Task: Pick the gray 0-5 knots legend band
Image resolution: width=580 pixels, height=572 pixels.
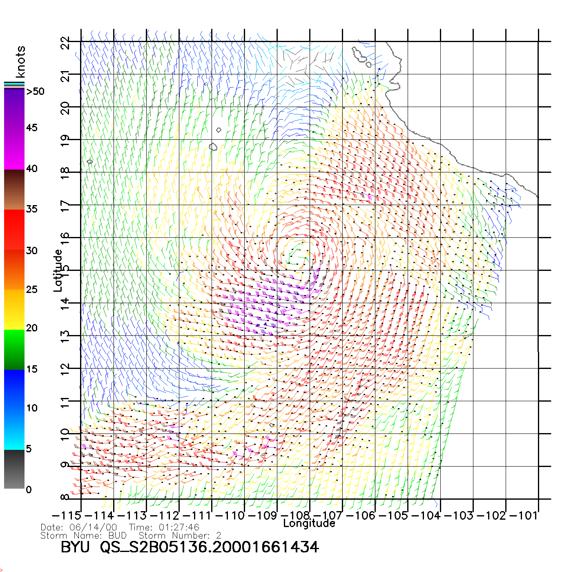Action: (x=14, y=469)
